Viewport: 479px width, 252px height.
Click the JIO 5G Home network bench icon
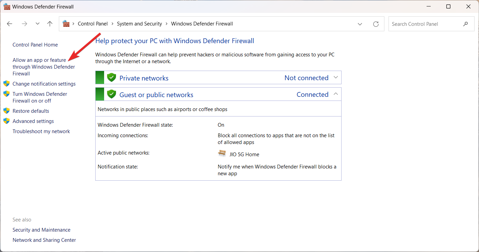point(222,154)
